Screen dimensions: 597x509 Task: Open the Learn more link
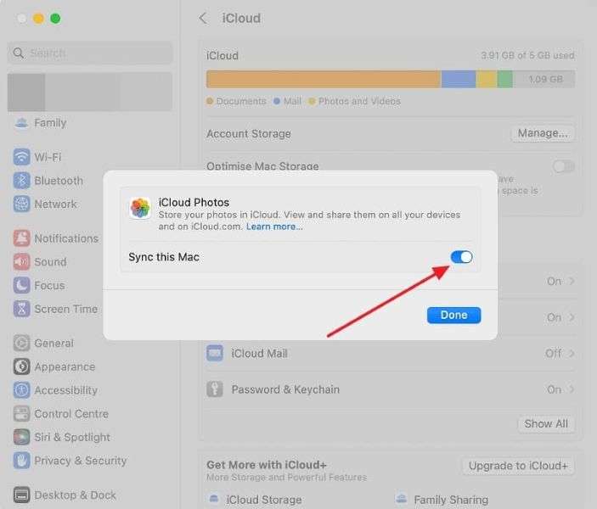(274, 227)
